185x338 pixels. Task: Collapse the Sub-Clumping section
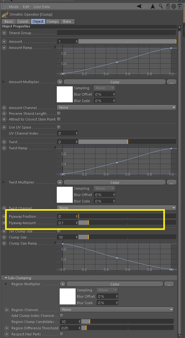pos(6,278)
